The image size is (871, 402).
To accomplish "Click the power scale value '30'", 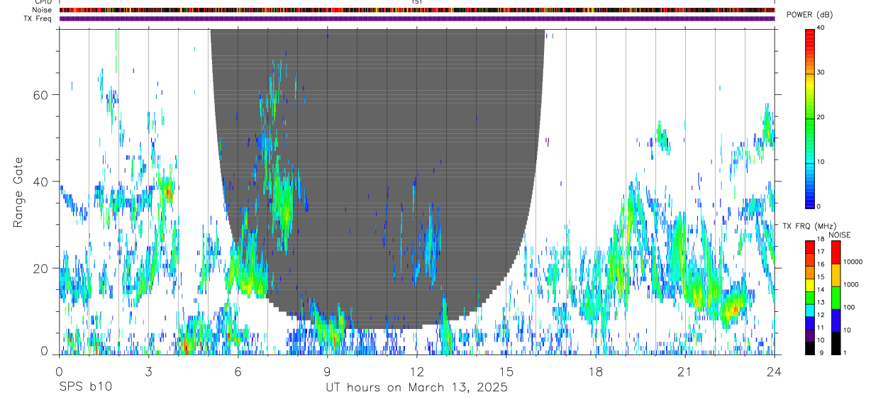I will coord(820,73).
